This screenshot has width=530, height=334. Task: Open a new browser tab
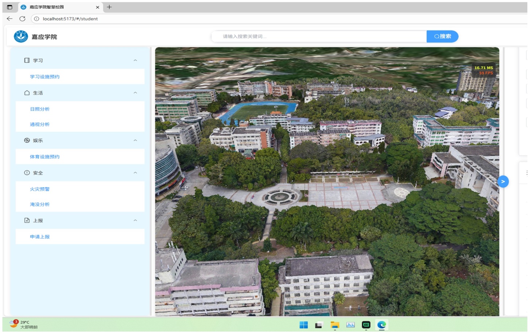109,7
